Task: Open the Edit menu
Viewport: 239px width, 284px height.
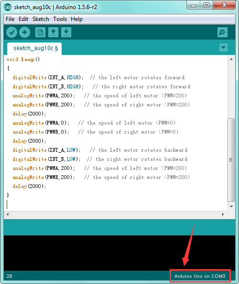Action: 23,19
